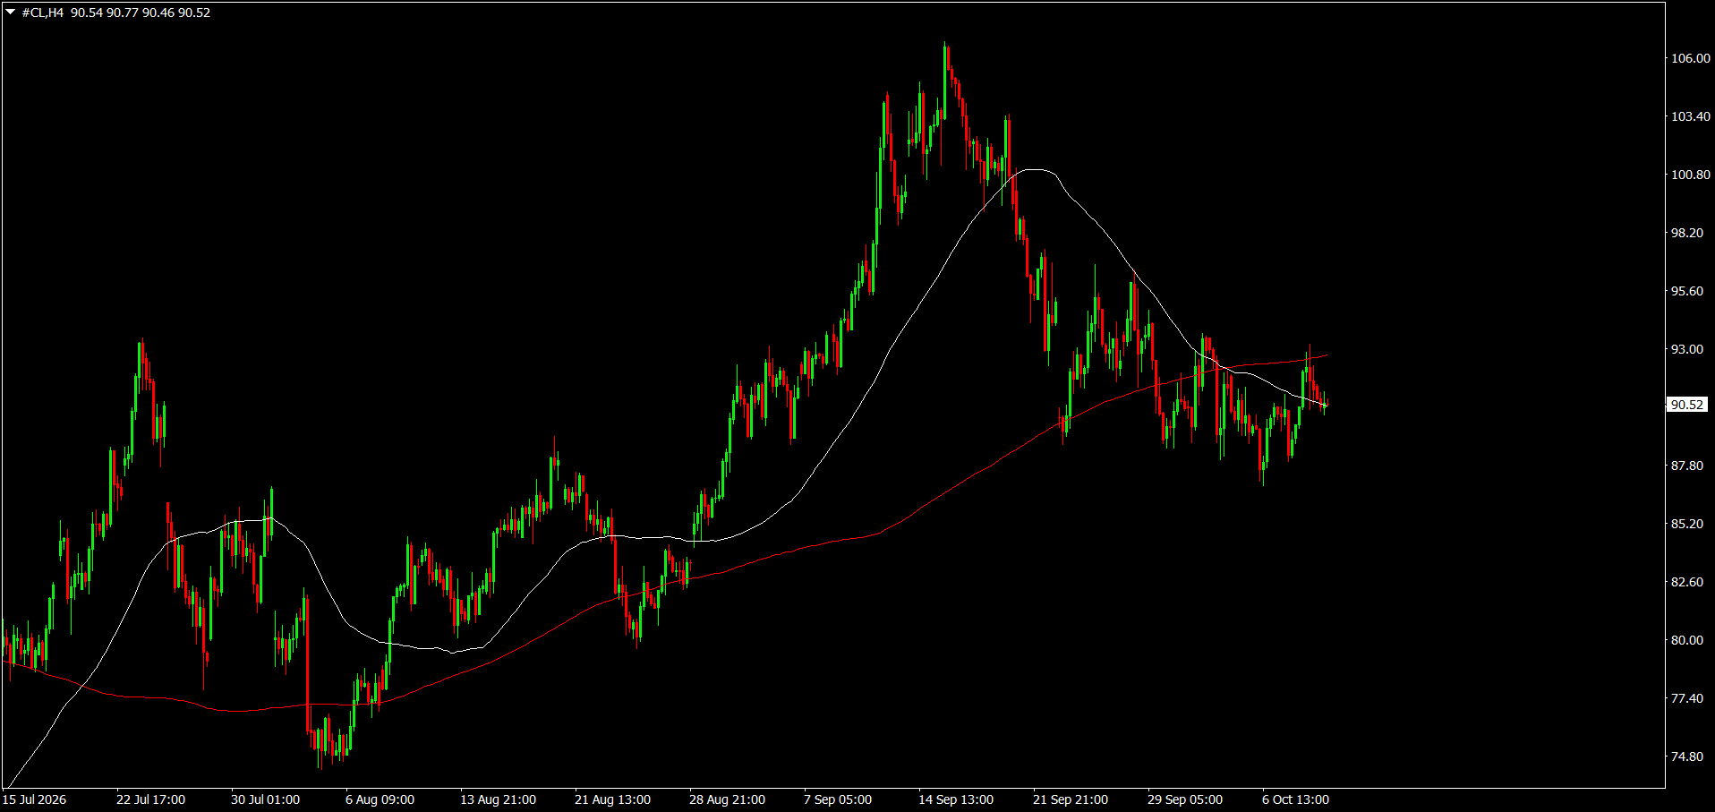
Task: Select the current price tag 90.52
Action: click(1687, 405)
